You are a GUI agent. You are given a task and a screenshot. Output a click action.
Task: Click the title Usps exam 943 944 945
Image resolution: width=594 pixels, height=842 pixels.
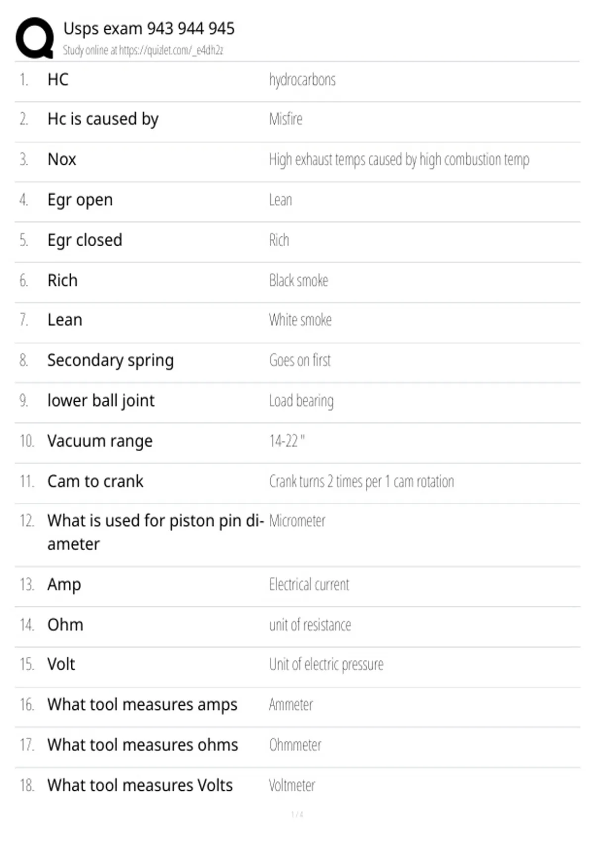click(149, 28)
